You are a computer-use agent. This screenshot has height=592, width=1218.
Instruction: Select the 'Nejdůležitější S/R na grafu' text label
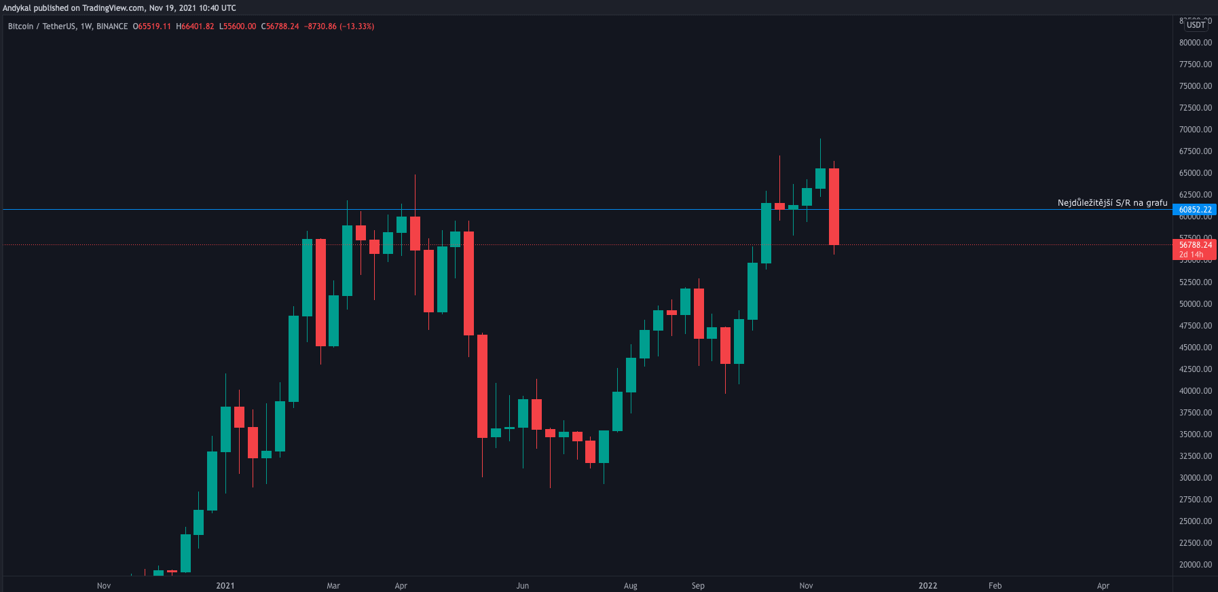click(1112, 202)
